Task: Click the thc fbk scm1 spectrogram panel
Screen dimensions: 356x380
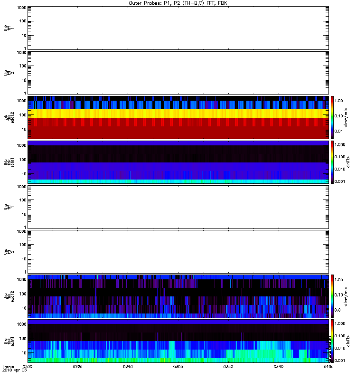Action: point(178,341)
